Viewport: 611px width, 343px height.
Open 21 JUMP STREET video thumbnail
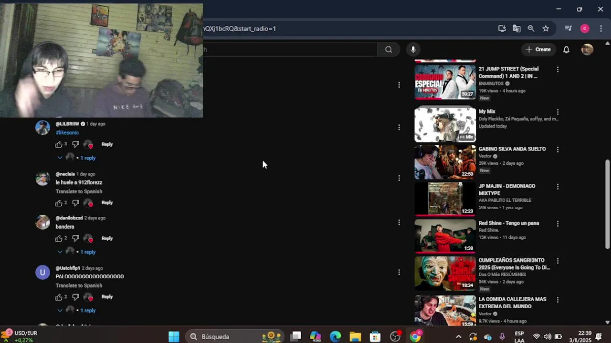click(x=445, y=81)
